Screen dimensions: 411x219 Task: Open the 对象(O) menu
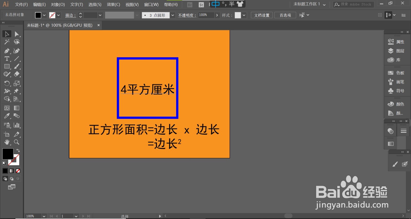58,4
